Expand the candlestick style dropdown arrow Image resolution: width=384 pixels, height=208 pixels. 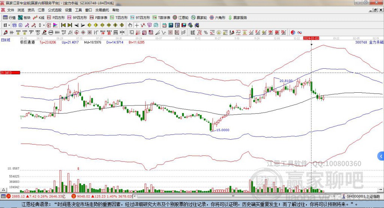(x=44, y=25)
